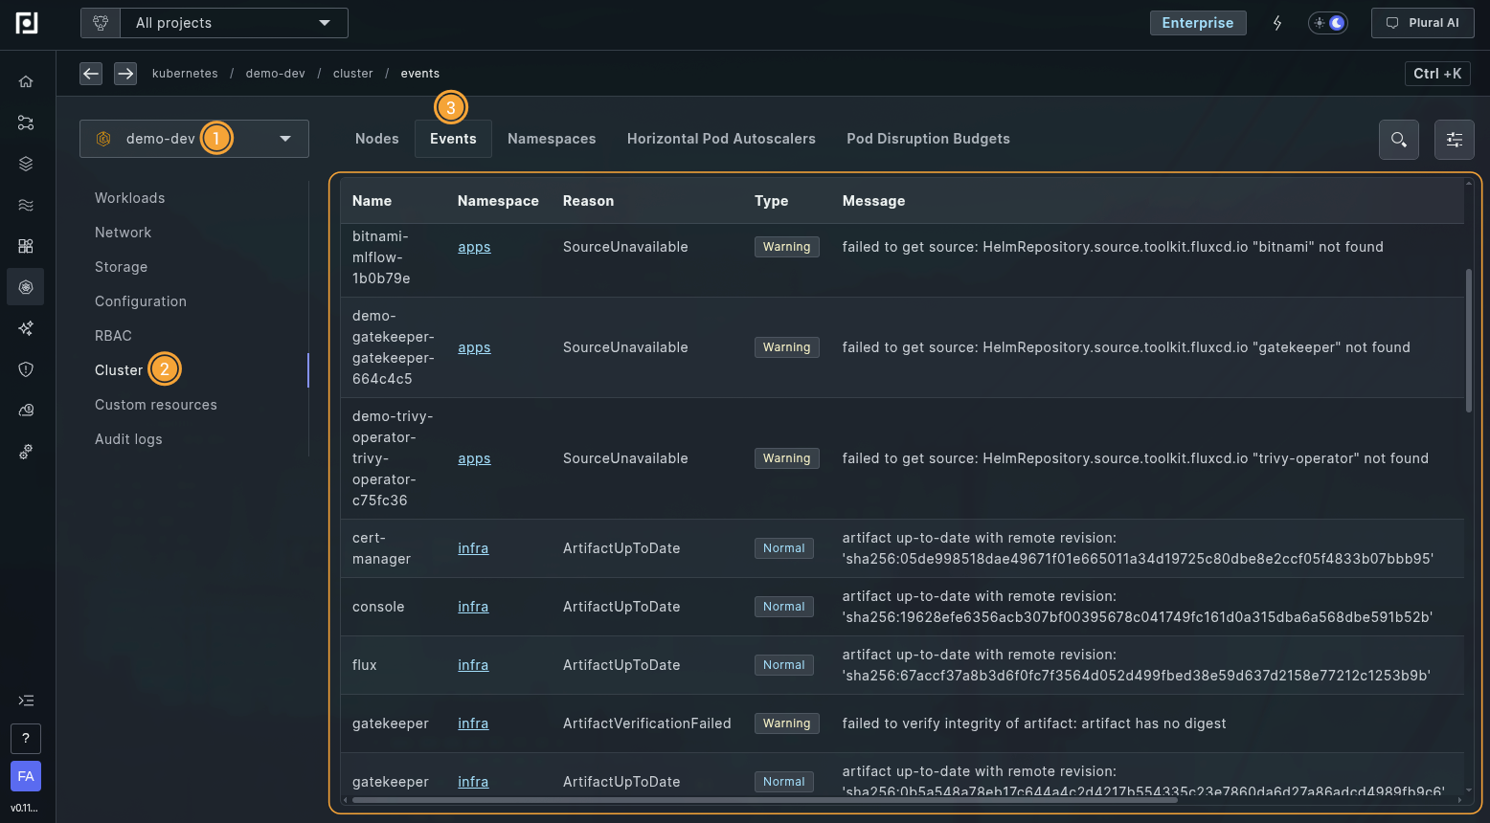Open the search magnifier button above table
Screen dimensions: 1490x823
[x=1398, y=140]
